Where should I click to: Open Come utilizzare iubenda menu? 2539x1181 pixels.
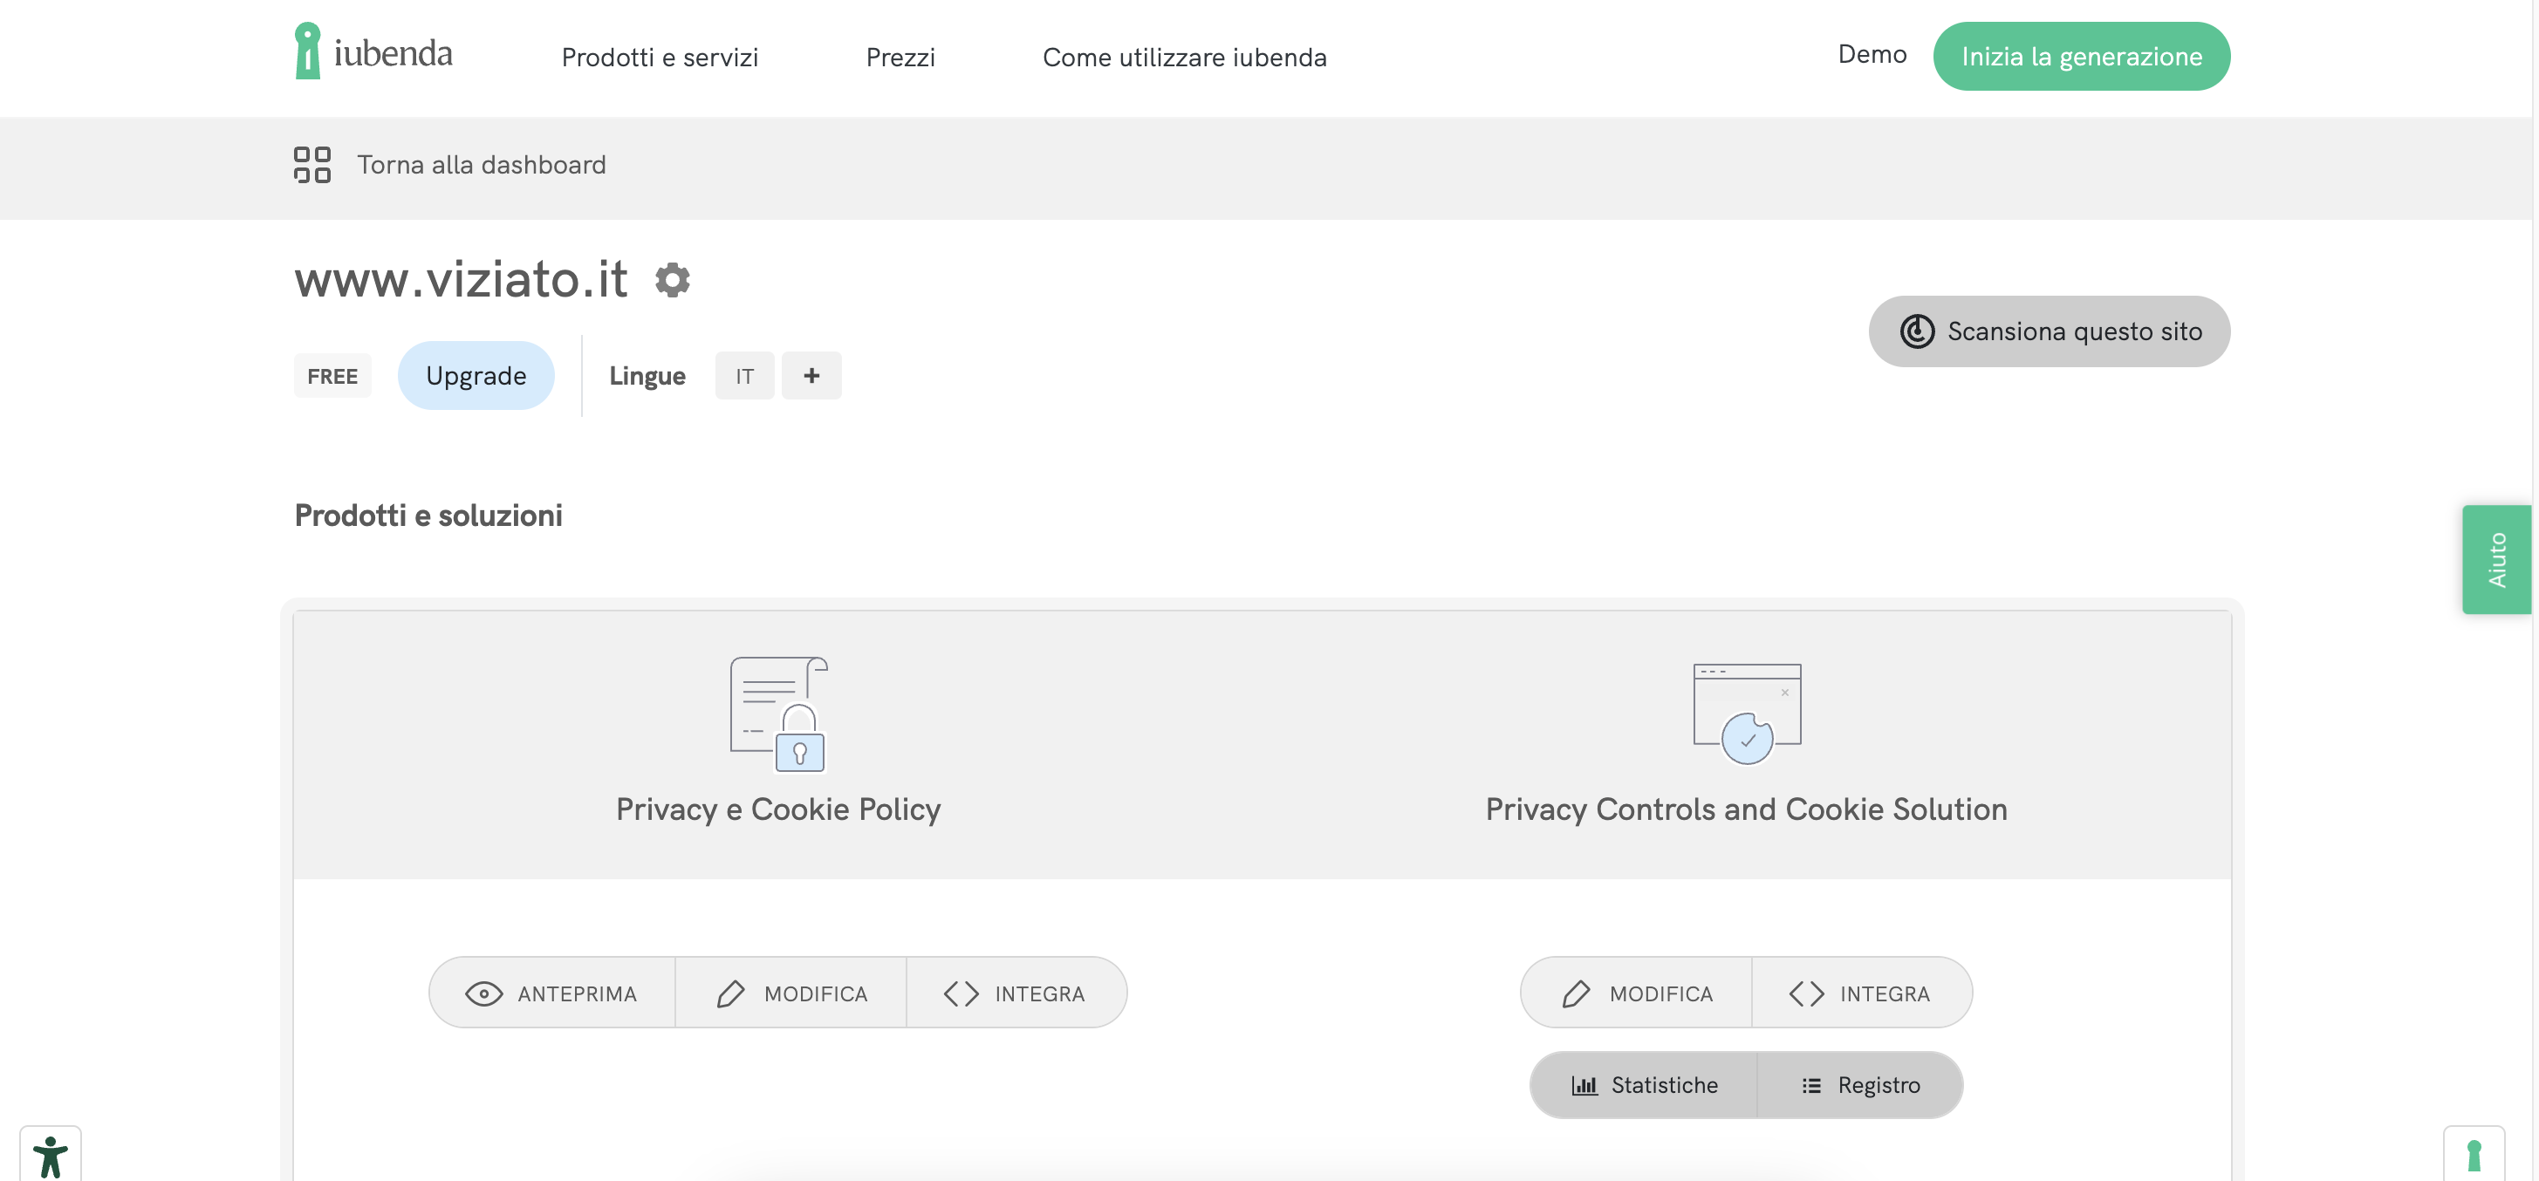(x=1184, y=57)
